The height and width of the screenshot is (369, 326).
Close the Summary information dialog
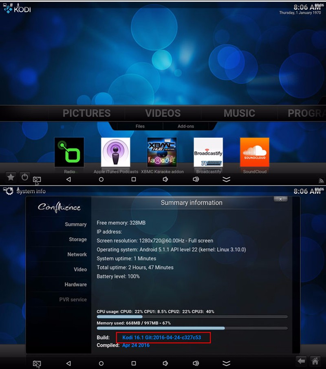281,199
